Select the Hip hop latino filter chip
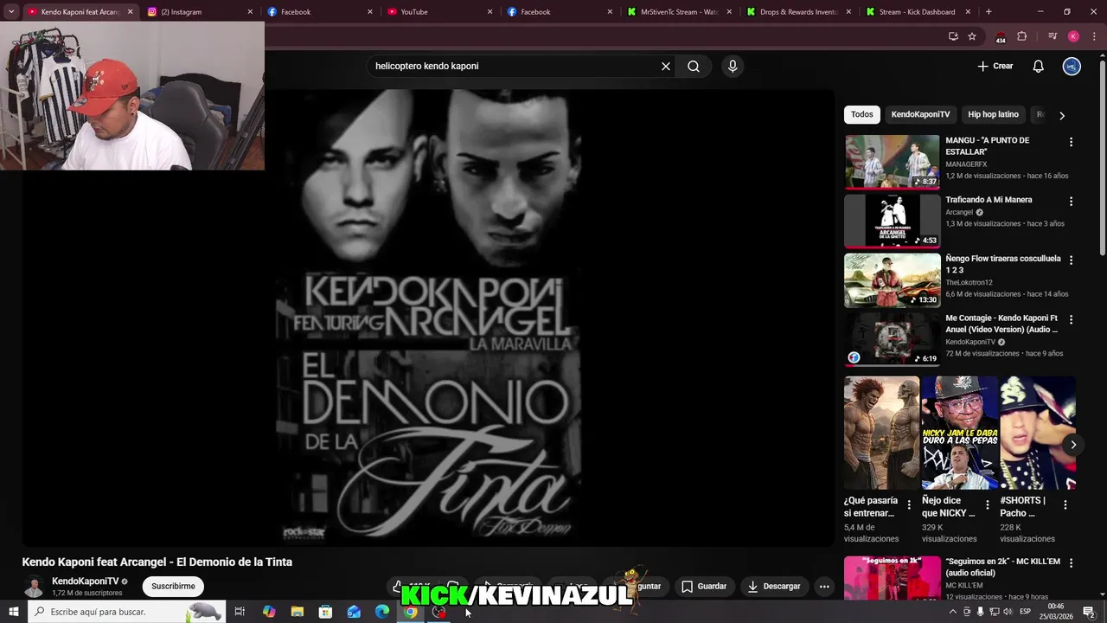The image size is (1107, 623). [993, 114]
